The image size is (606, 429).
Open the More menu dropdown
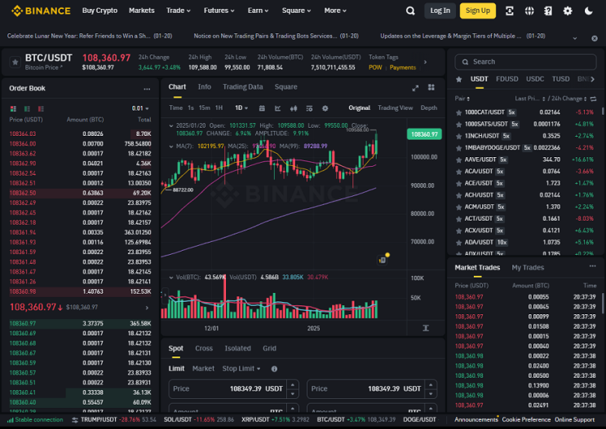click(335, 11)
